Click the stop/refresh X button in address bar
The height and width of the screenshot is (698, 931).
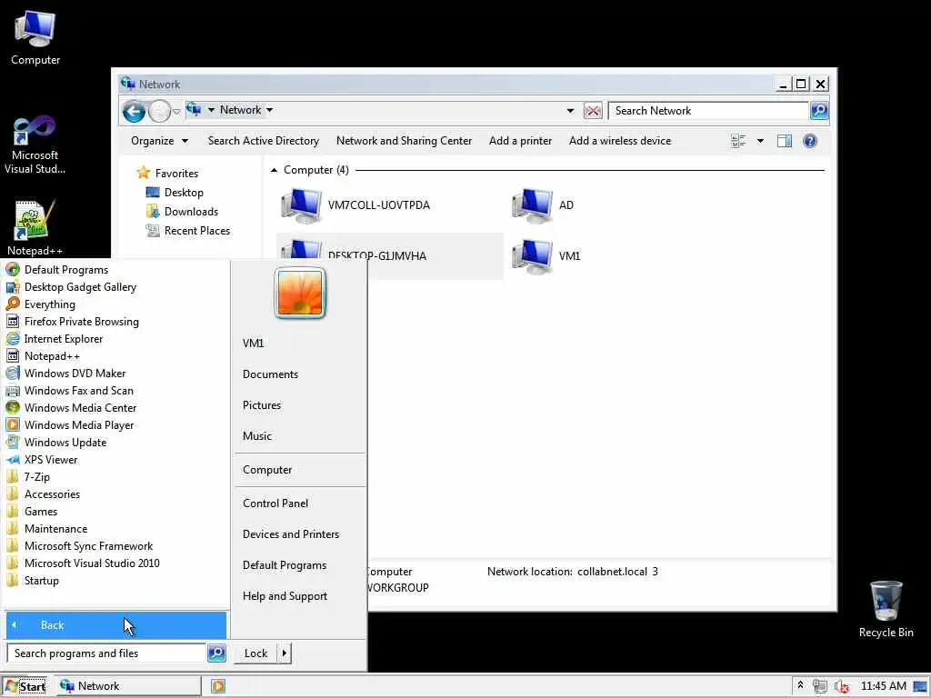click(x=593, y=110)
